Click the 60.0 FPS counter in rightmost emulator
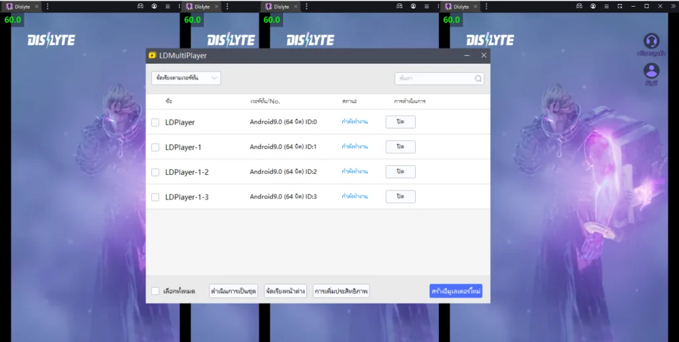This screenshot has height=342, width=679. point(452,20)
